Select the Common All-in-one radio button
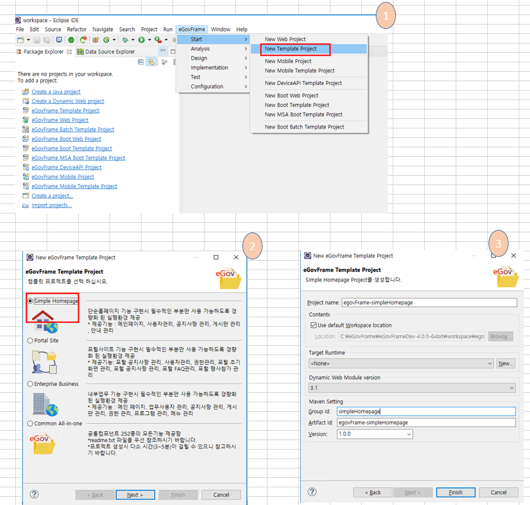Viewport: 530px width, 505px height. tap(30, 424)
